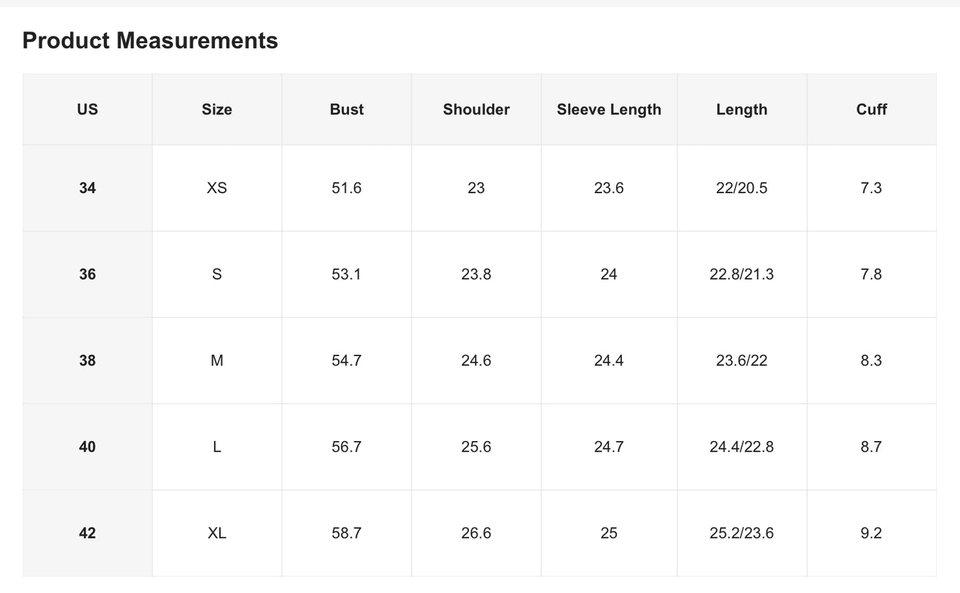The width and height of the screenshot is (960, 593).
Task: Click the Size column header
Action: pyautogui.click(x=217, y=109)
